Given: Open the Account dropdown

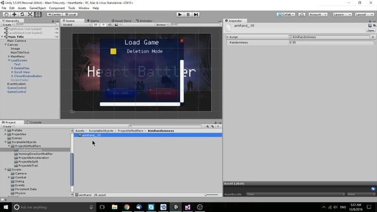Looking at the screenshot, I should [318, 15].
